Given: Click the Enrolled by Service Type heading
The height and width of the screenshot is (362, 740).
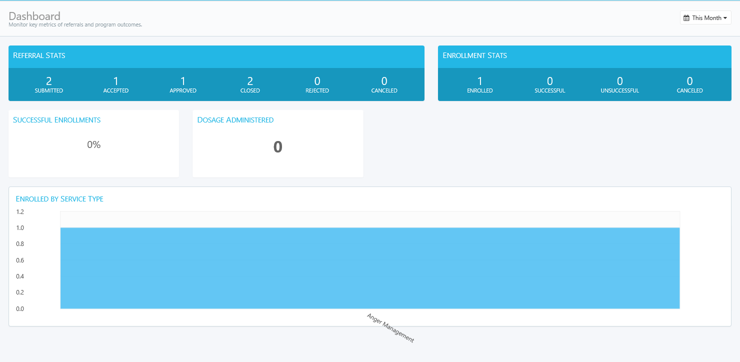Looking at the screenshot, I should (59, 199).
